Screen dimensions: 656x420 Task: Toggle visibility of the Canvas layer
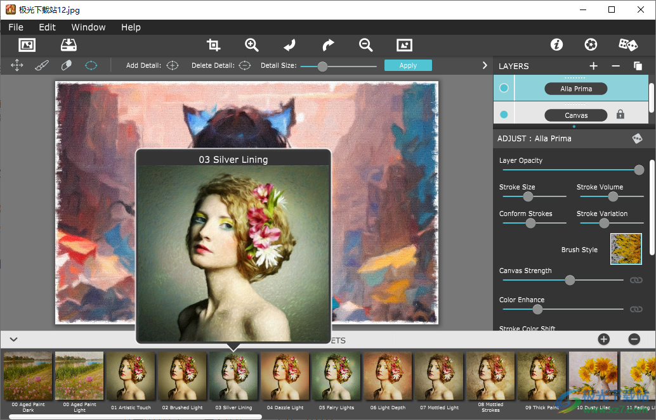click(x=504, y=114)
